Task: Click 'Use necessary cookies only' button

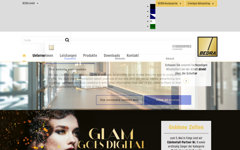Action: 119,100
